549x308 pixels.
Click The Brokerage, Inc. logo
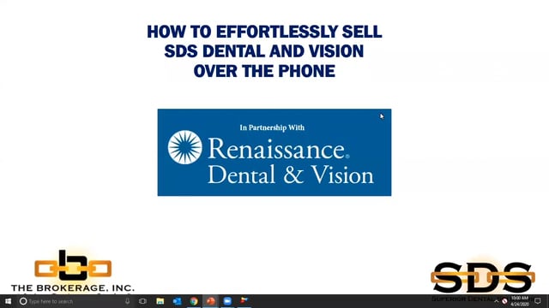[73, 271]
